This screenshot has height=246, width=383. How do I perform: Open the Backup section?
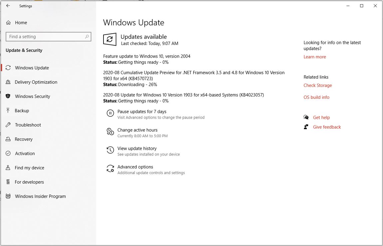[x=22, y=111]
